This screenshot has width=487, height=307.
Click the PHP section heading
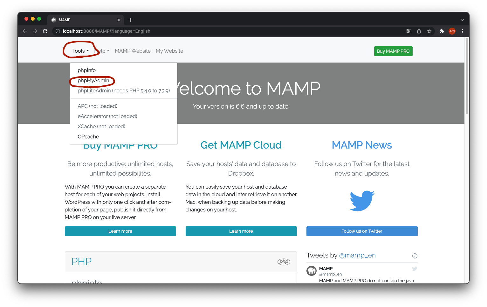tap(81, 262)
